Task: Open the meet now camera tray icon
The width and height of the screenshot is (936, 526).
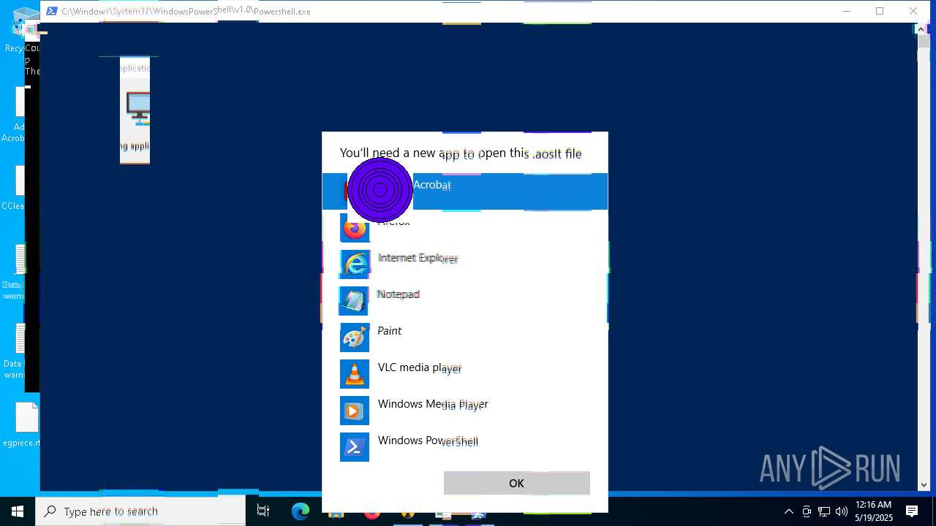Action: click(x=807, y=511)
